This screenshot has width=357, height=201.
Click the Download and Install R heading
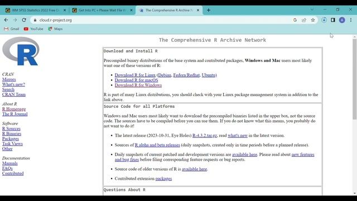[x=131, y=51]
